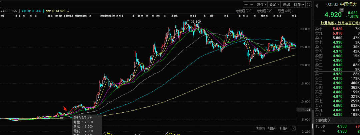
Task: Select the 卖四 4.960 order row
Action: [x=337, y=56]
